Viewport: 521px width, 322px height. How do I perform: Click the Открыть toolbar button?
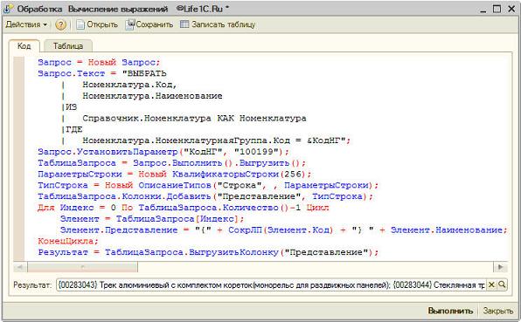(97, 24)
